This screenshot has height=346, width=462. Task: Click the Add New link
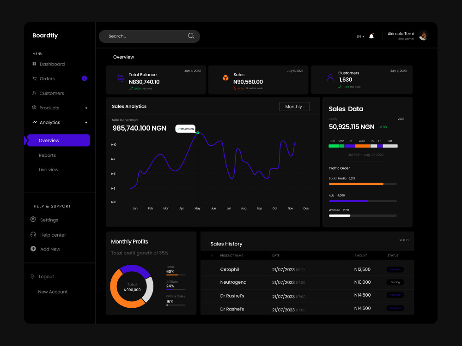(50, 249)
